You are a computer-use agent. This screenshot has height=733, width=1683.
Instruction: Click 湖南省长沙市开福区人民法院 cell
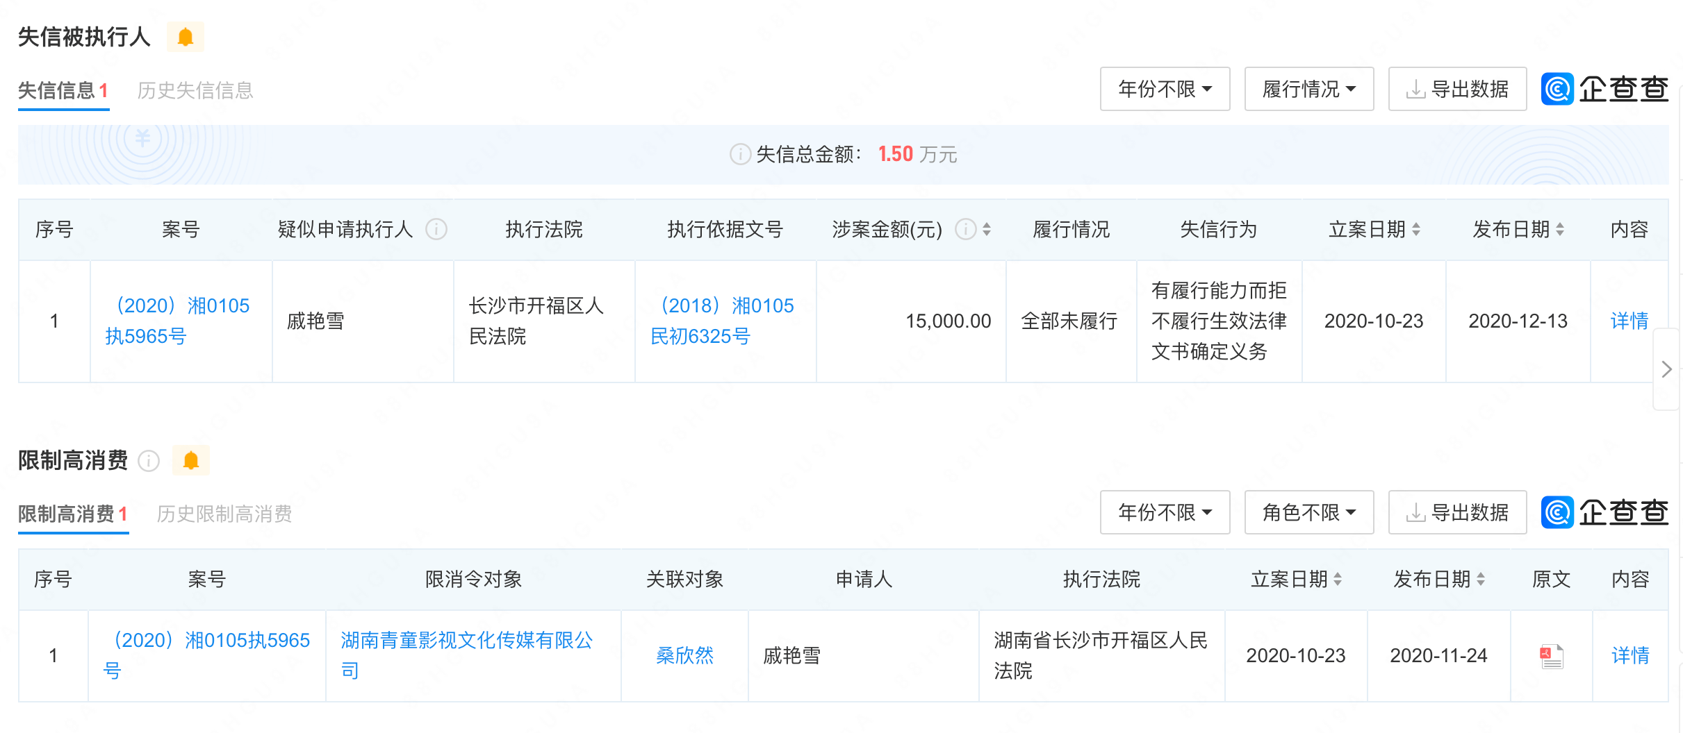[x=1101, y=655]
